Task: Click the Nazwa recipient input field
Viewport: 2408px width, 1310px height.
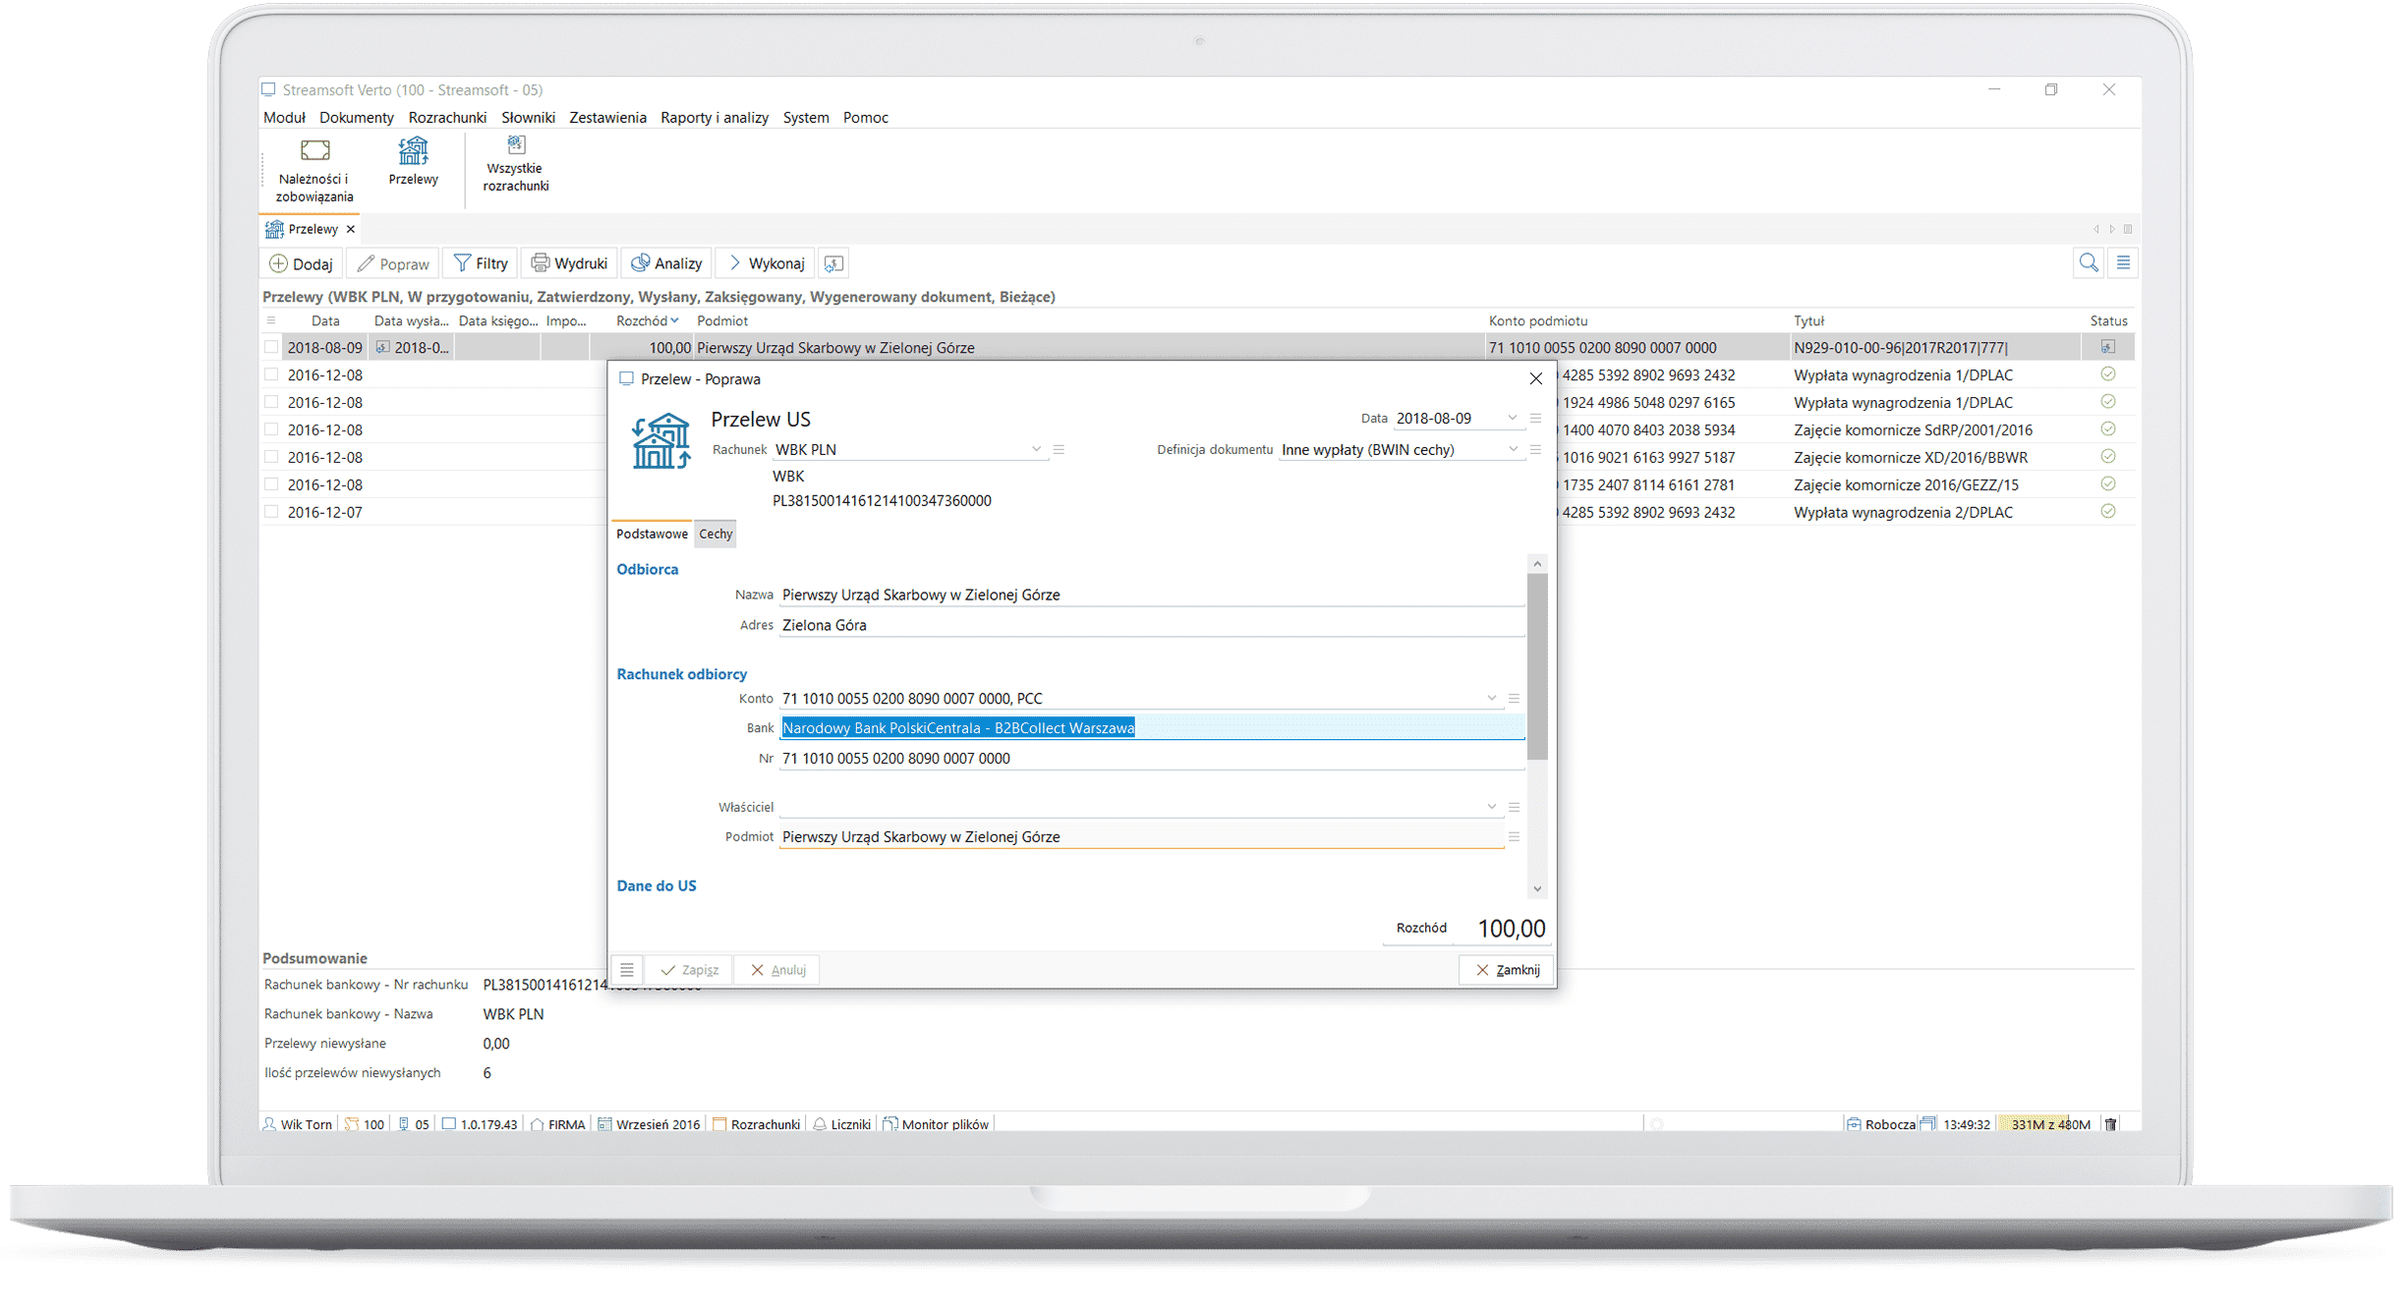Action: pyautogui.click(x=1152, y=595)
